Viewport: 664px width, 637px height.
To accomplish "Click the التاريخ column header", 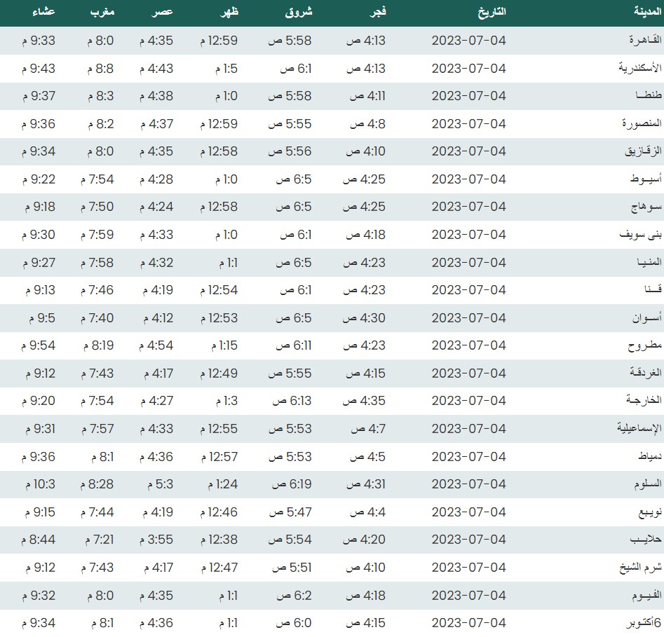I will pyautogui.click(x=491, y=13).
